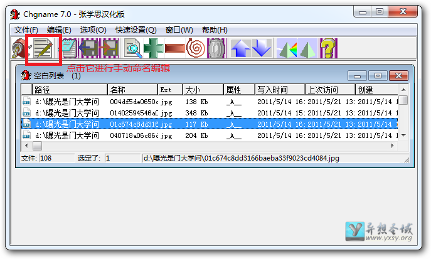Image resolution: width=431 pixels, height=259 pixels.
Task: Open the 帮助(H) menu
Action: (x=215, y=30)
